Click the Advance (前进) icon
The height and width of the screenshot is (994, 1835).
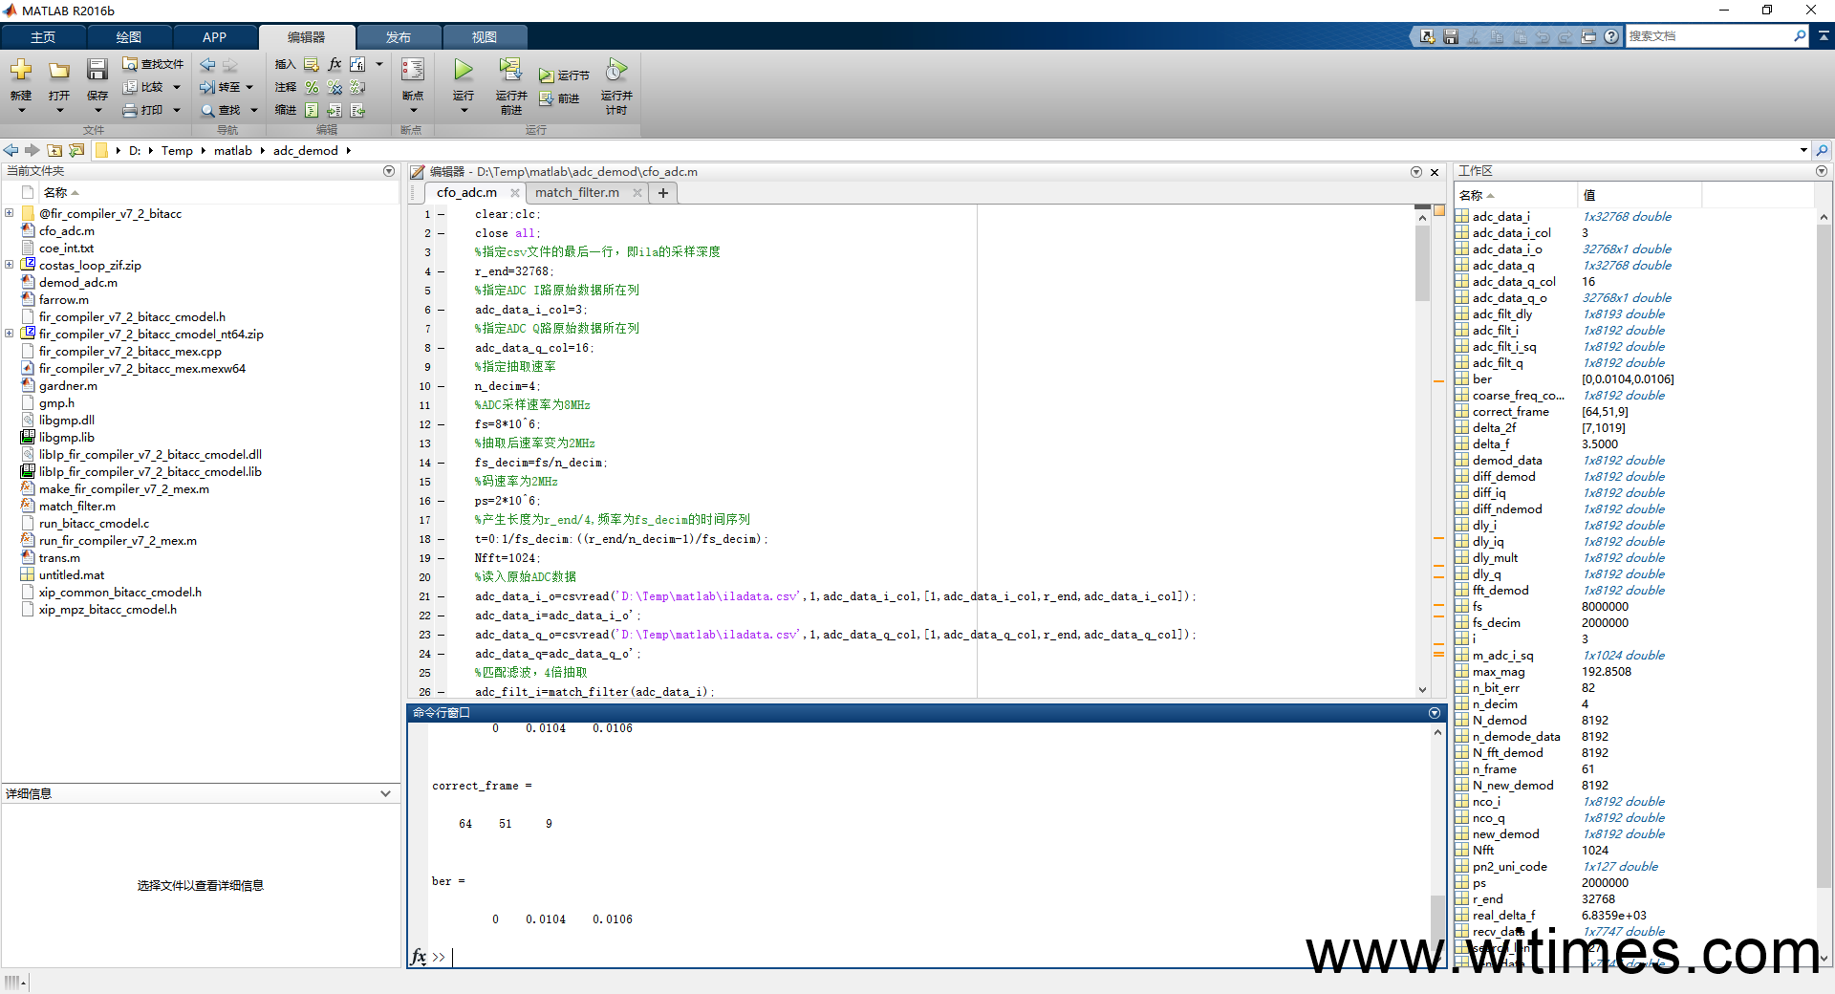coord(547,98)
